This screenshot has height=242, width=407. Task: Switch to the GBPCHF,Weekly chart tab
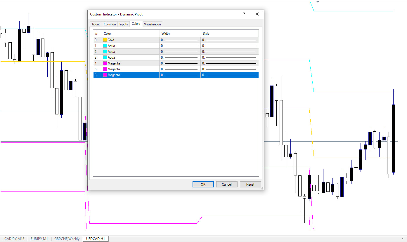click(x=67, y=239)
